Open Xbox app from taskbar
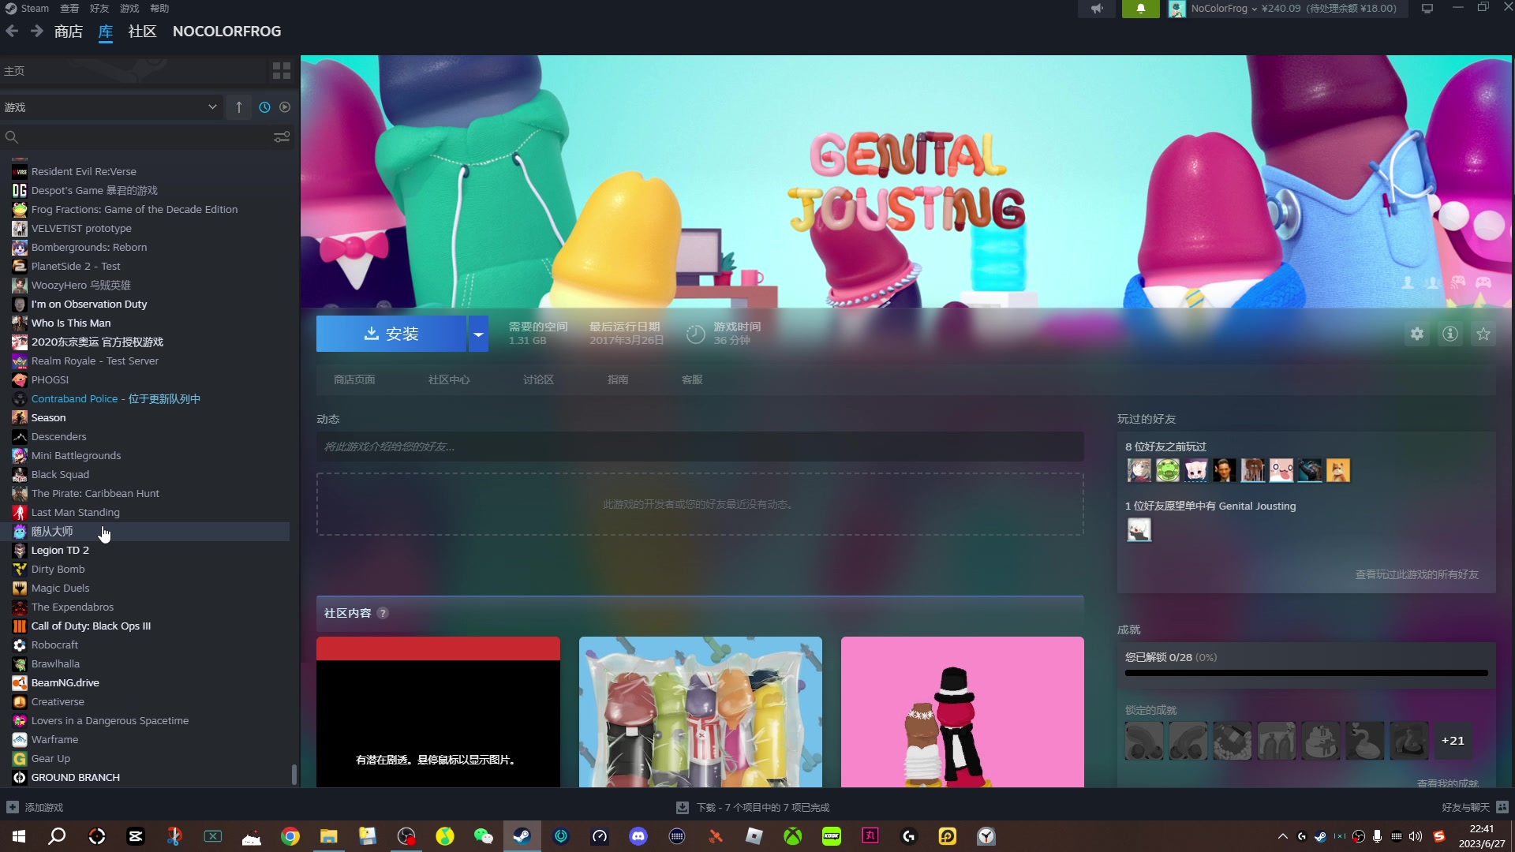1515x852 pixels. (x=793, y=836)
